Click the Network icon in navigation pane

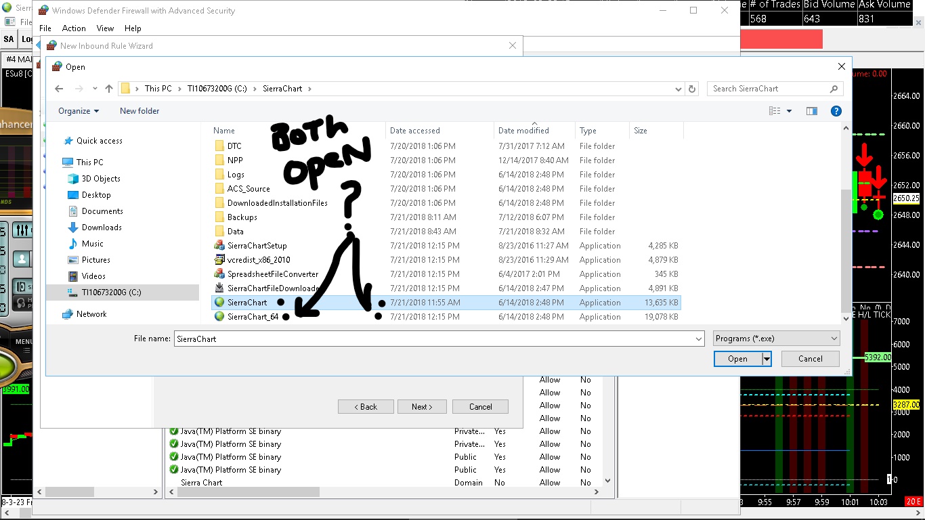tap(68, 314)
